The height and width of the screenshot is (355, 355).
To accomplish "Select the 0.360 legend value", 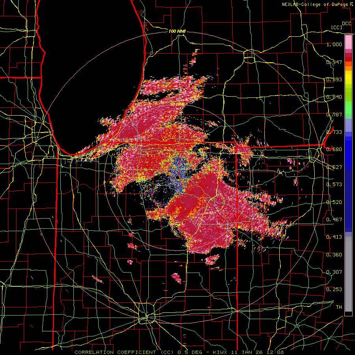I will pyautogui.click(x=334, y=255).
